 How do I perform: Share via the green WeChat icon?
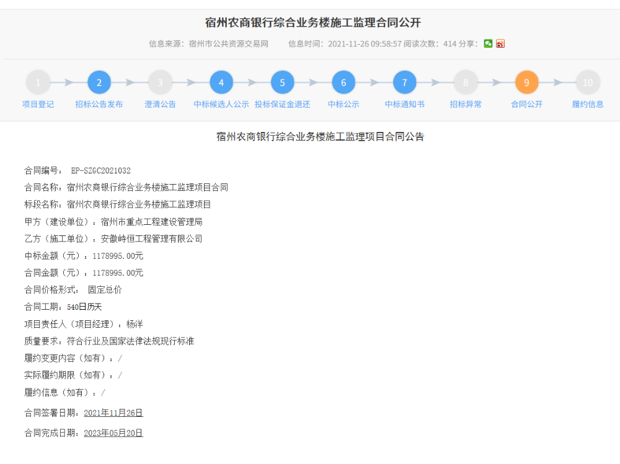[x=488, y=43]
